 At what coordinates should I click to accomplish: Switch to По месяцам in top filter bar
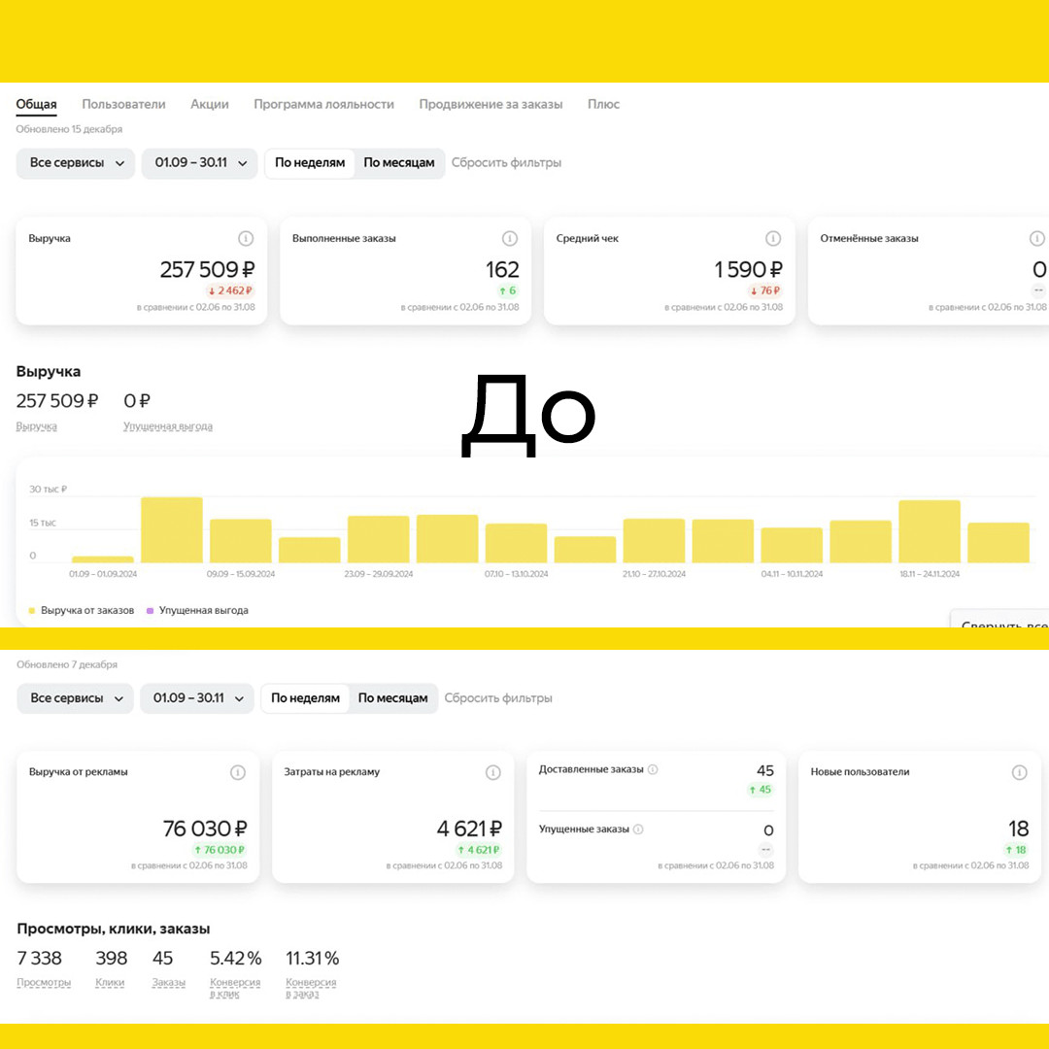(399, 162)
